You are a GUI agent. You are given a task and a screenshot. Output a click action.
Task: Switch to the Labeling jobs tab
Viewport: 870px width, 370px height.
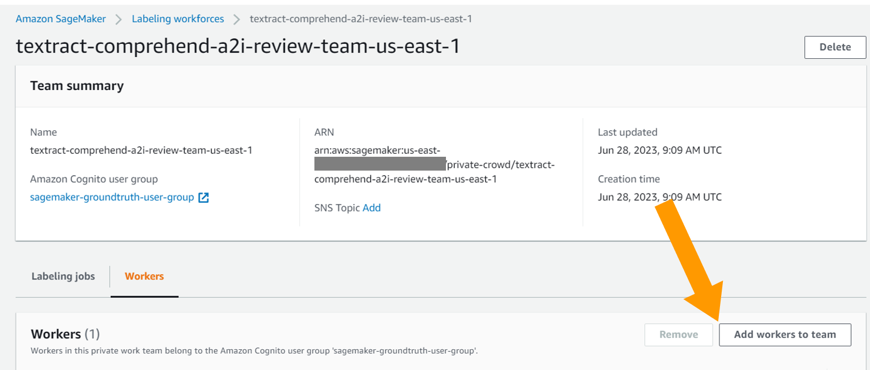[x=63, y=276]
